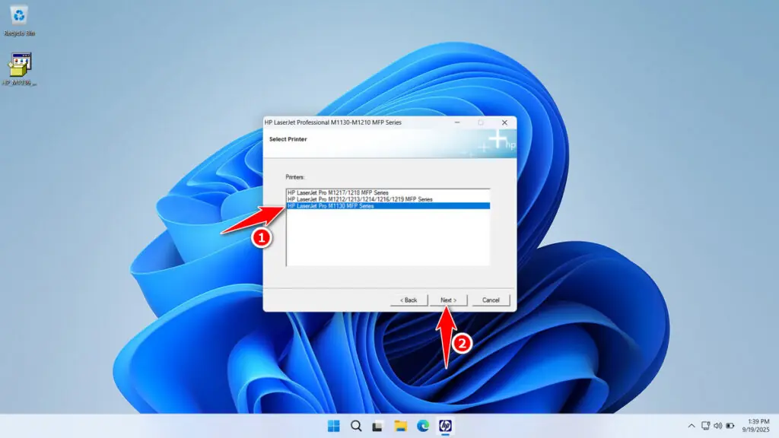Screen dimensions: 779x438
Task: Expand hidden icons in the system tray
Action: (692, 426)
